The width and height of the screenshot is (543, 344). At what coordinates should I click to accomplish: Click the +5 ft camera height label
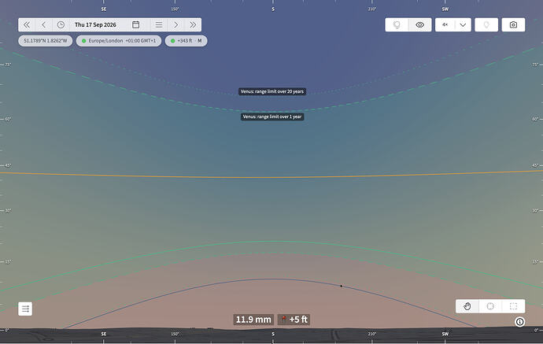click(x=294, y=320)
